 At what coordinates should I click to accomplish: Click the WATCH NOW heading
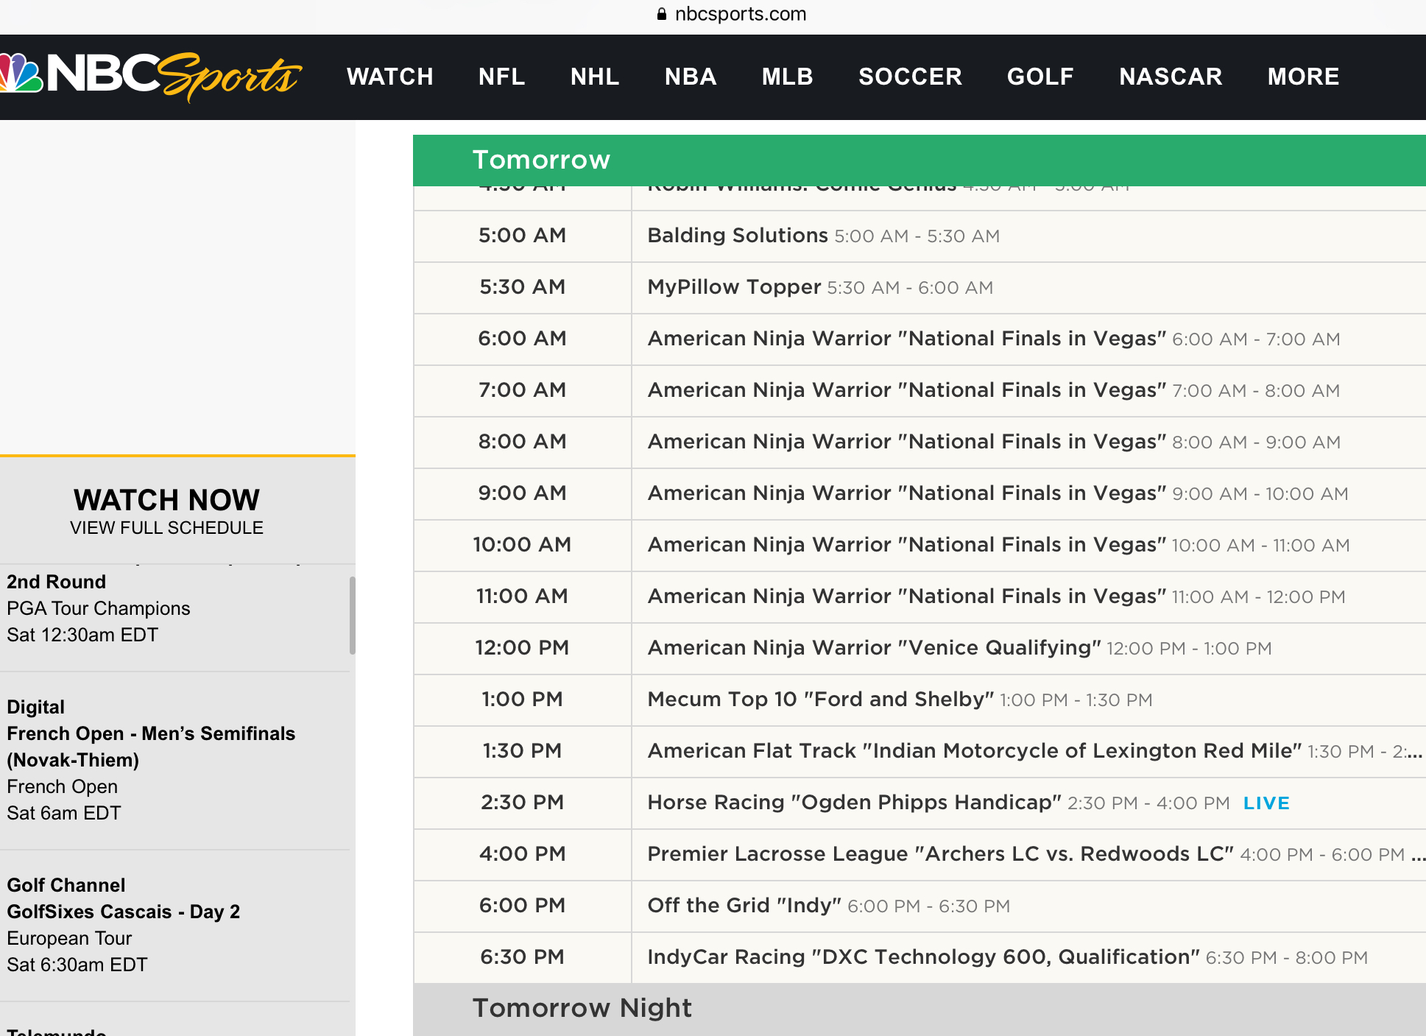point(167,500)
